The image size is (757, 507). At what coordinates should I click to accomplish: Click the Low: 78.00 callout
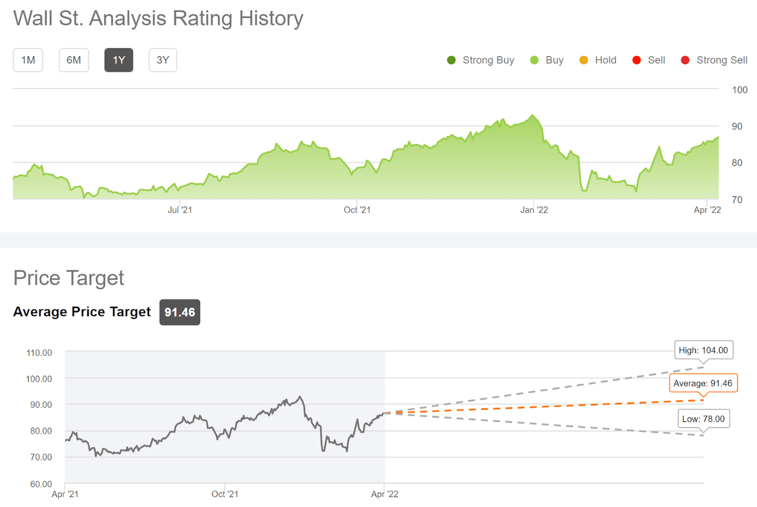703,420
